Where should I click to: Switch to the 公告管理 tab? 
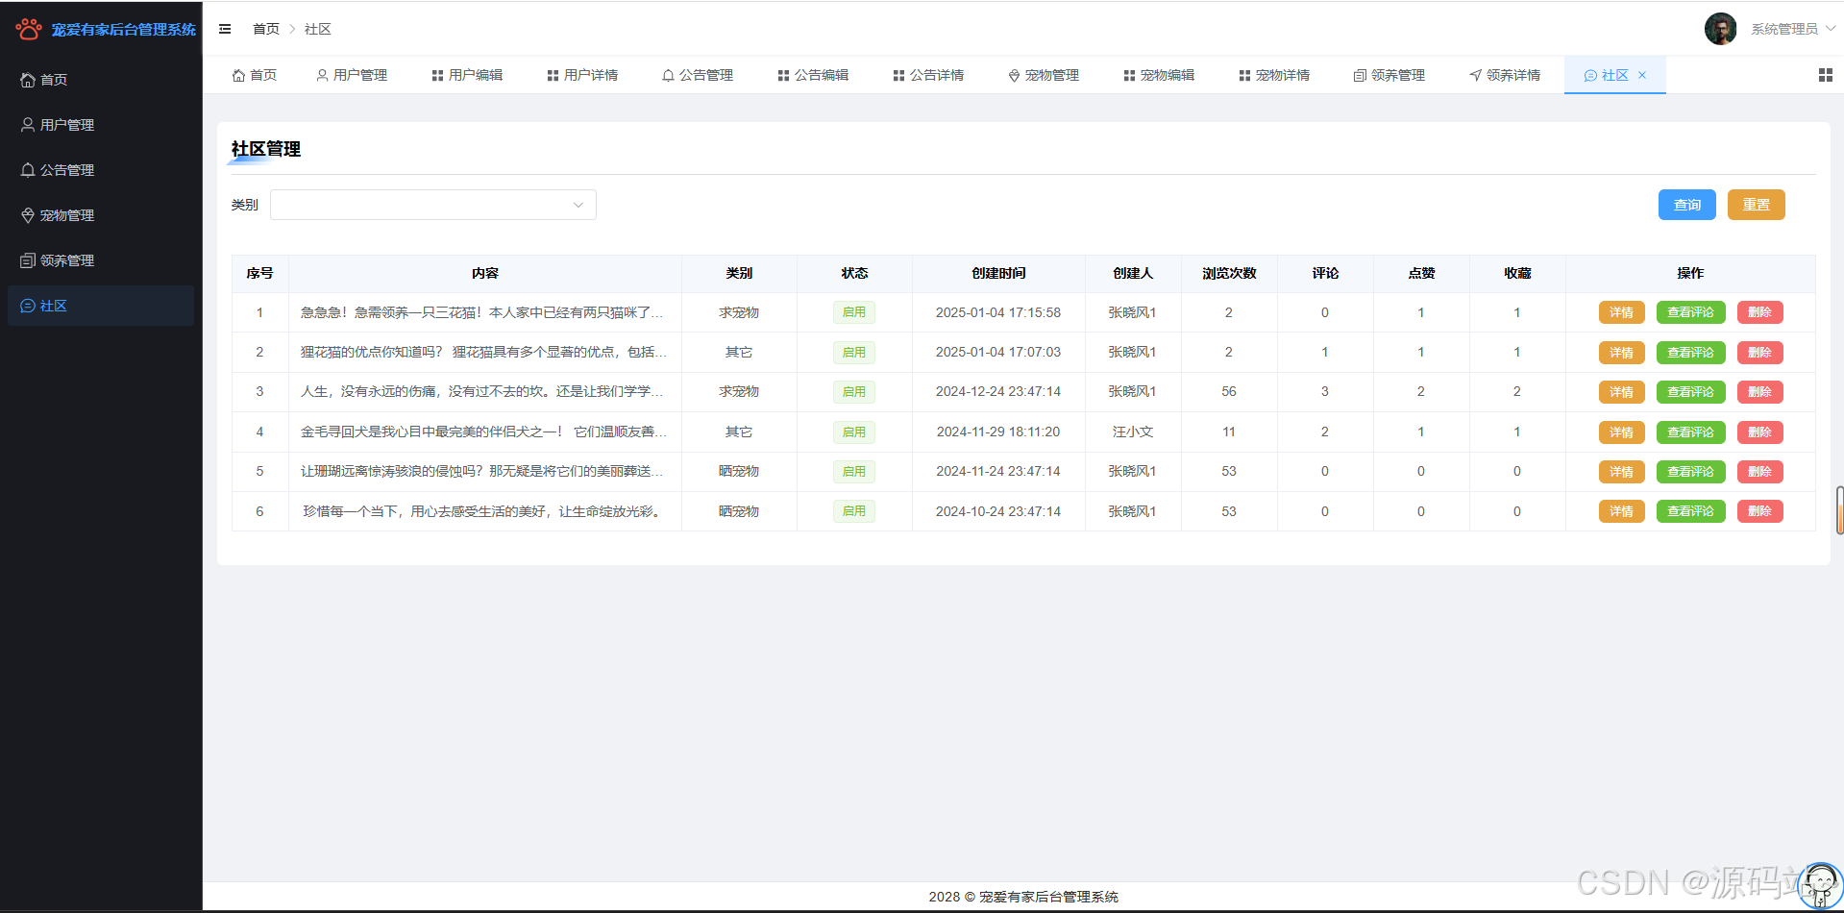[x=698, y=75]
